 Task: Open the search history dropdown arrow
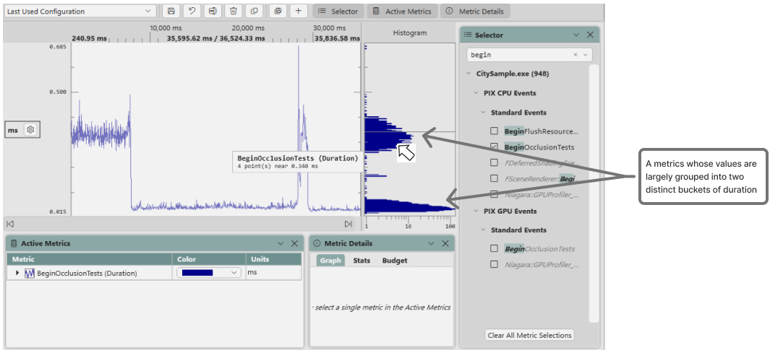click(586, 55)
